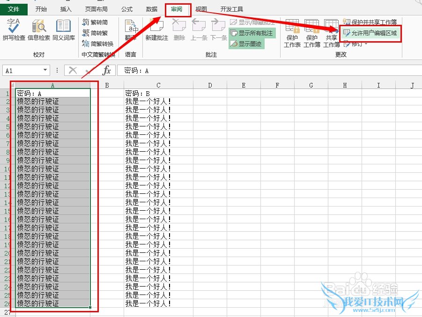Click the Name Box showing A1
422x317 pixels.
point(22,71)
